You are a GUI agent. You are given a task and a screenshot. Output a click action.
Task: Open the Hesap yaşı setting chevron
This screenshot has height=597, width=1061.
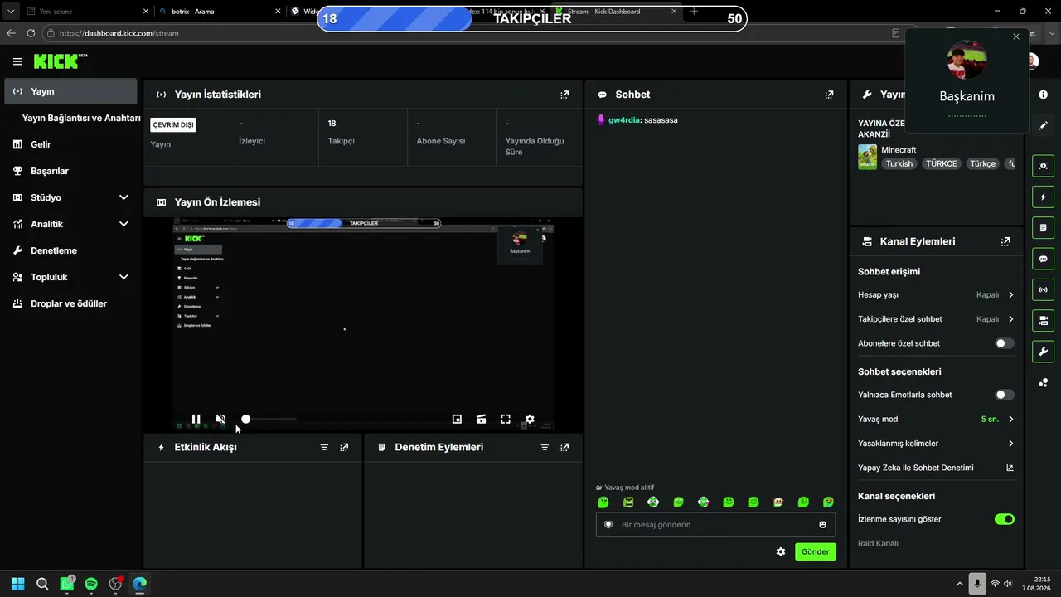click(1010, 295)
